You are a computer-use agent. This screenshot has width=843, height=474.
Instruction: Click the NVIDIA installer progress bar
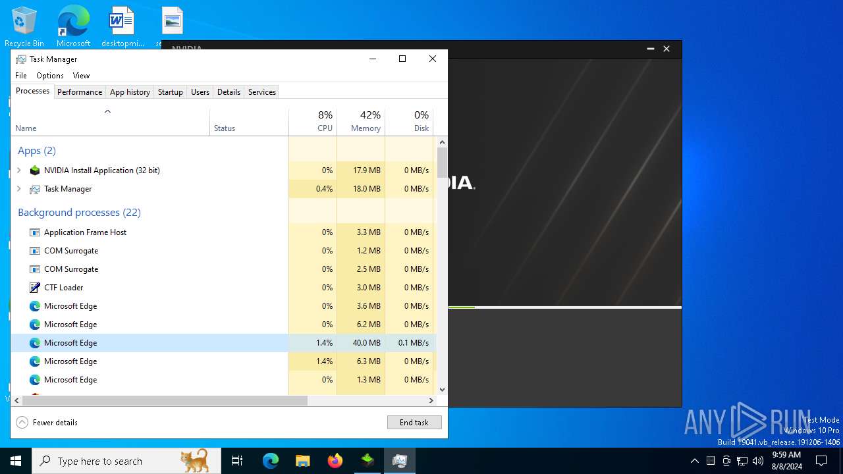point(565,307)
